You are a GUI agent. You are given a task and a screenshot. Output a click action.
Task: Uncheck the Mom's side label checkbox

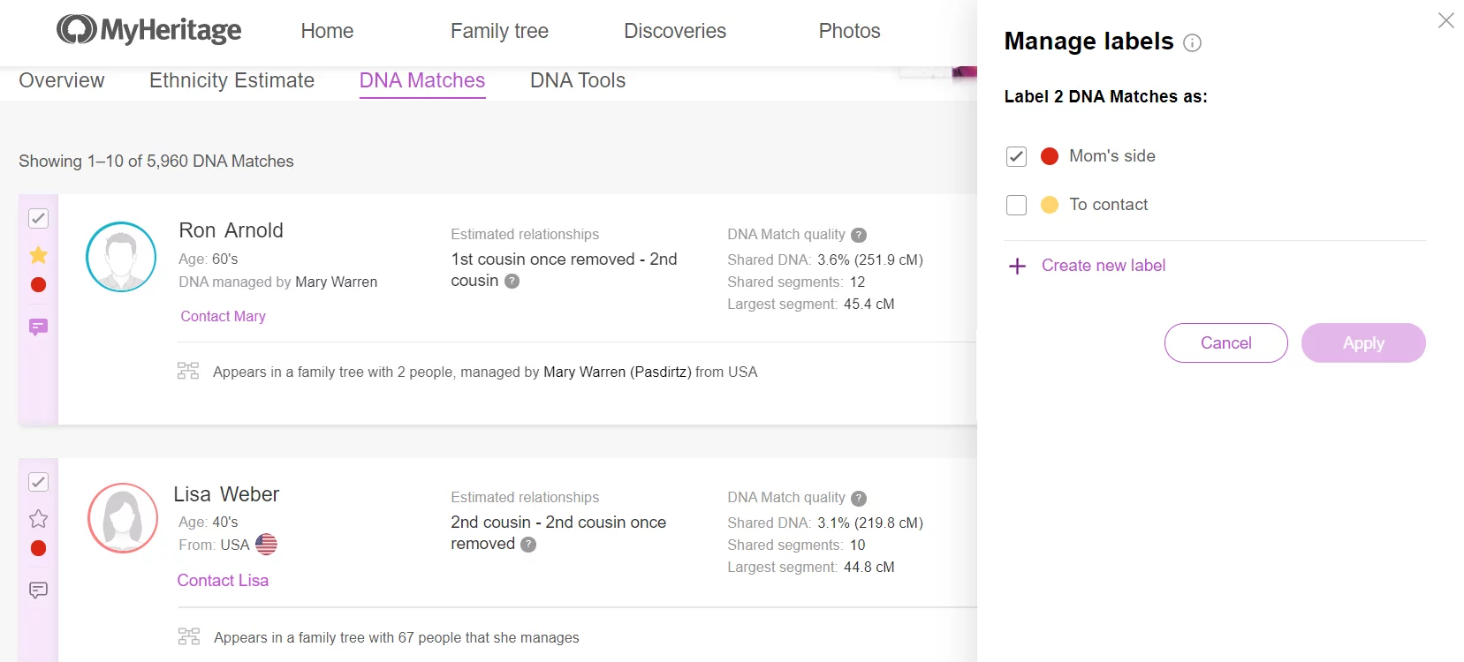pos(1016,156)
